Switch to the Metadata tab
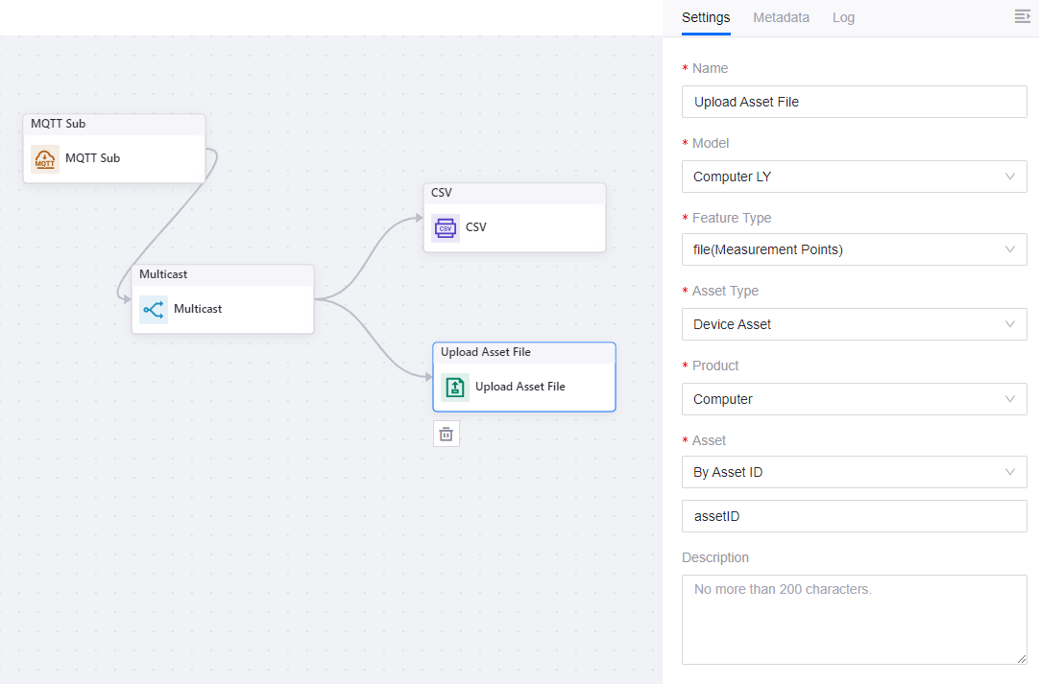The width and height of the screenshot is (1039, 684). [x=781, y=17]
